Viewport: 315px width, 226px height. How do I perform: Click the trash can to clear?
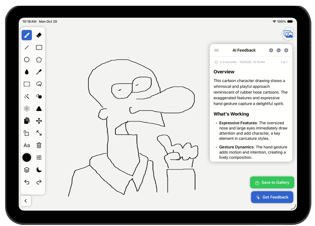(x=39, y=145)
